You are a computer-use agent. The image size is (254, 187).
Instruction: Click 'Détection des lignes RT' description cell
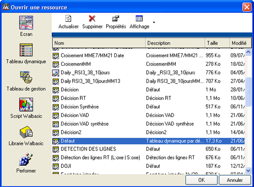point(170,158)
